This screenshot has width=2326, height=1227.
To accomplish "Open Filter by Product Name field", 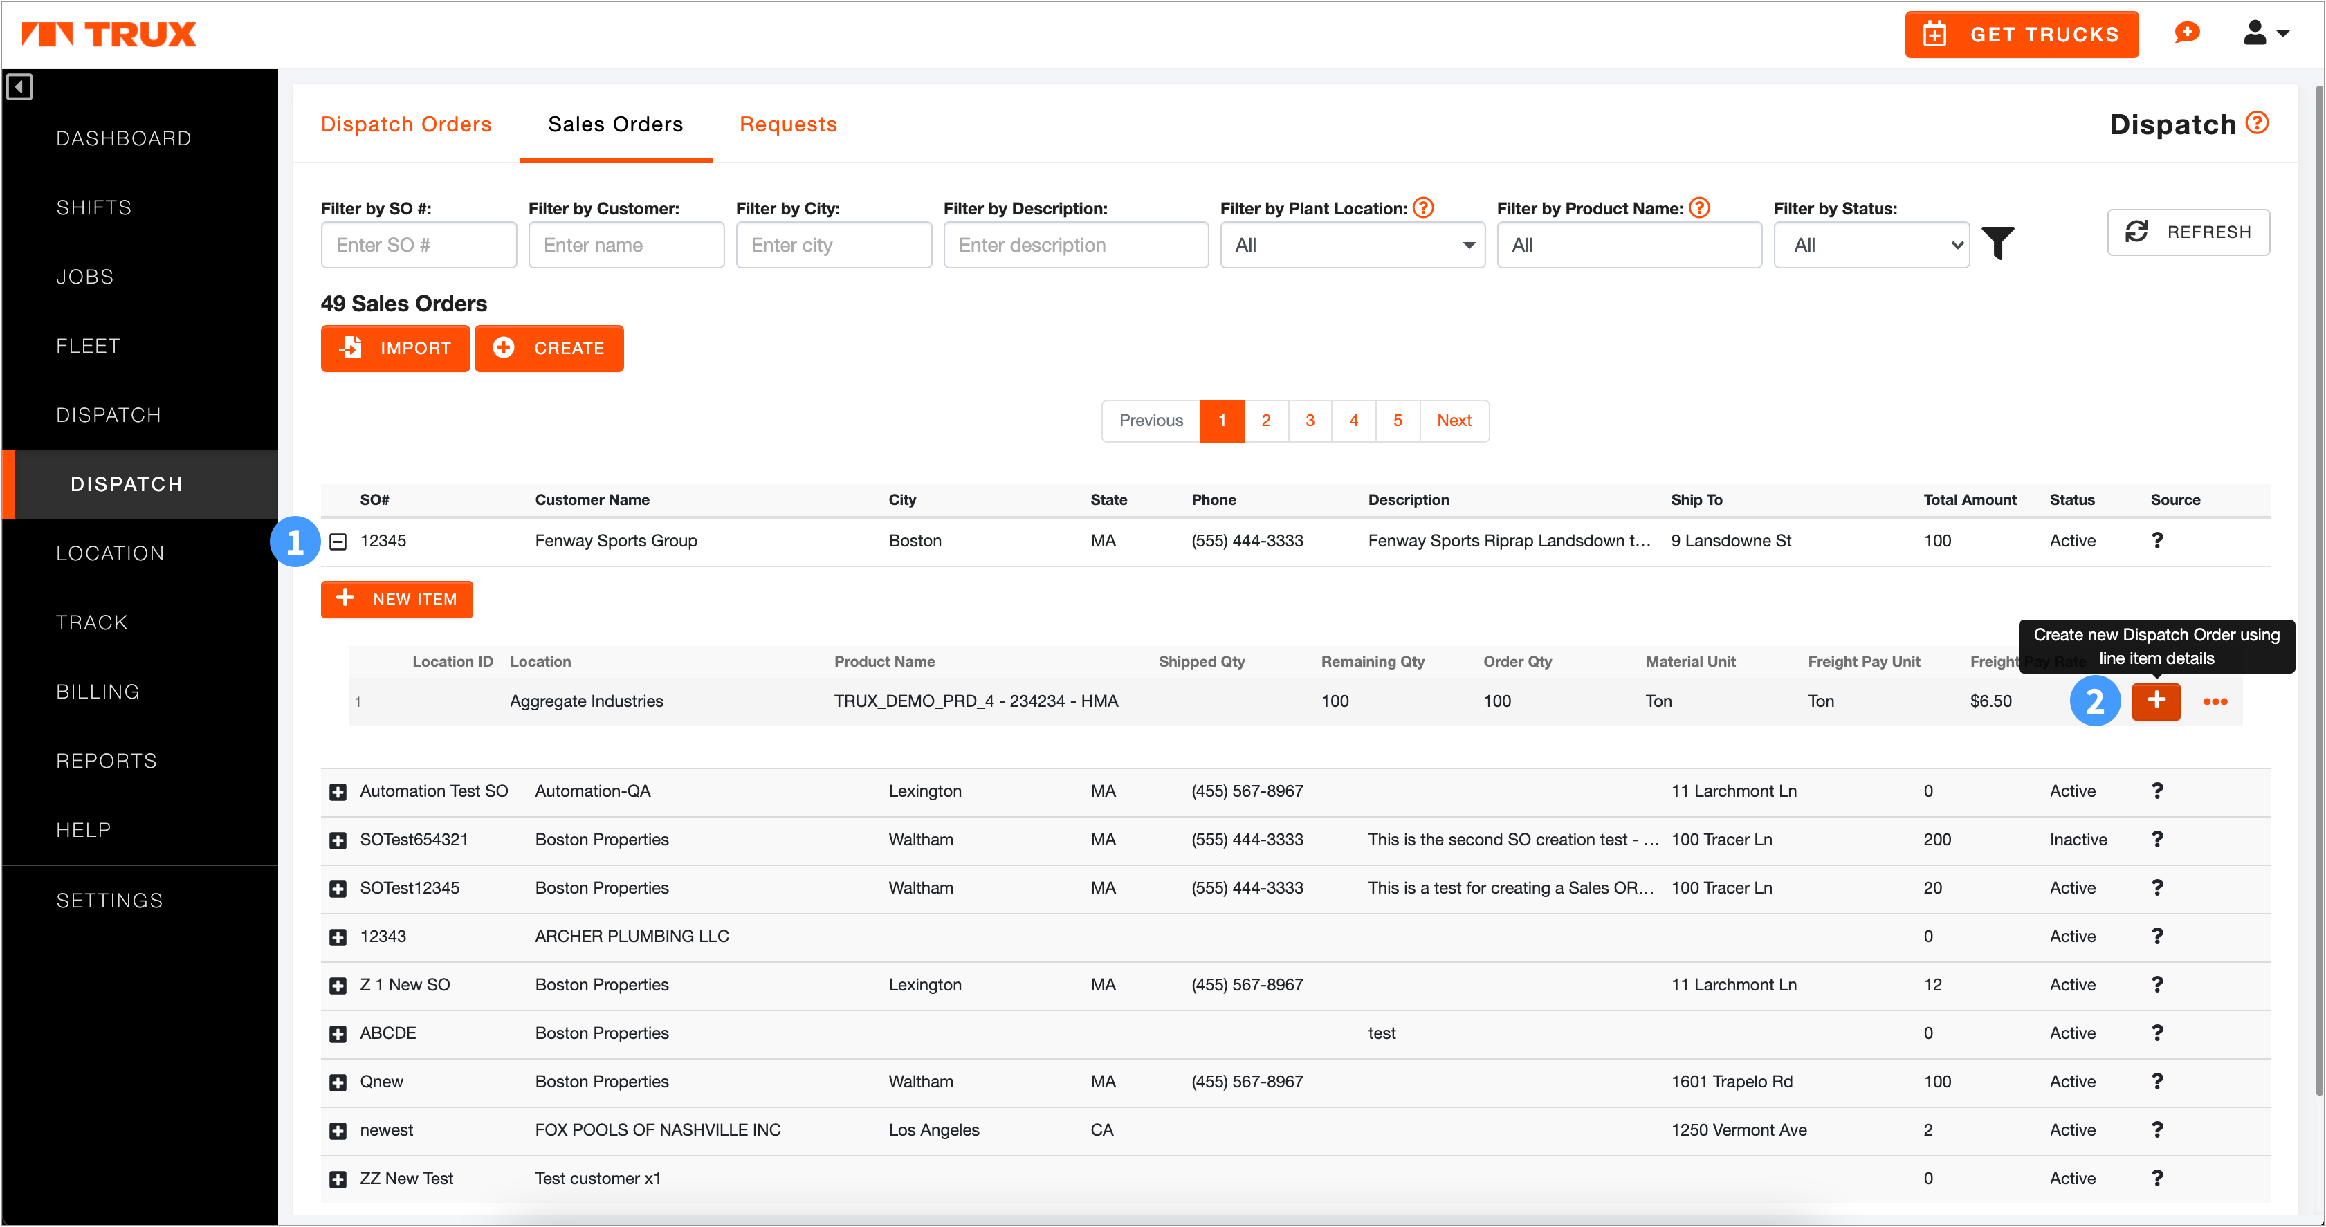I will 1629,245.
